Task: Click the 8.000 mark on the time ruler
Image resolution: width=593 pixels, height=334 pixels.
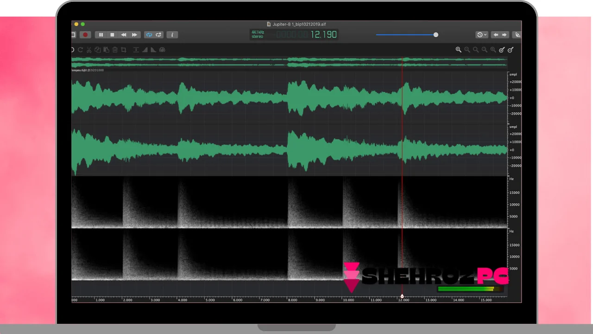Action: point(293,300)
